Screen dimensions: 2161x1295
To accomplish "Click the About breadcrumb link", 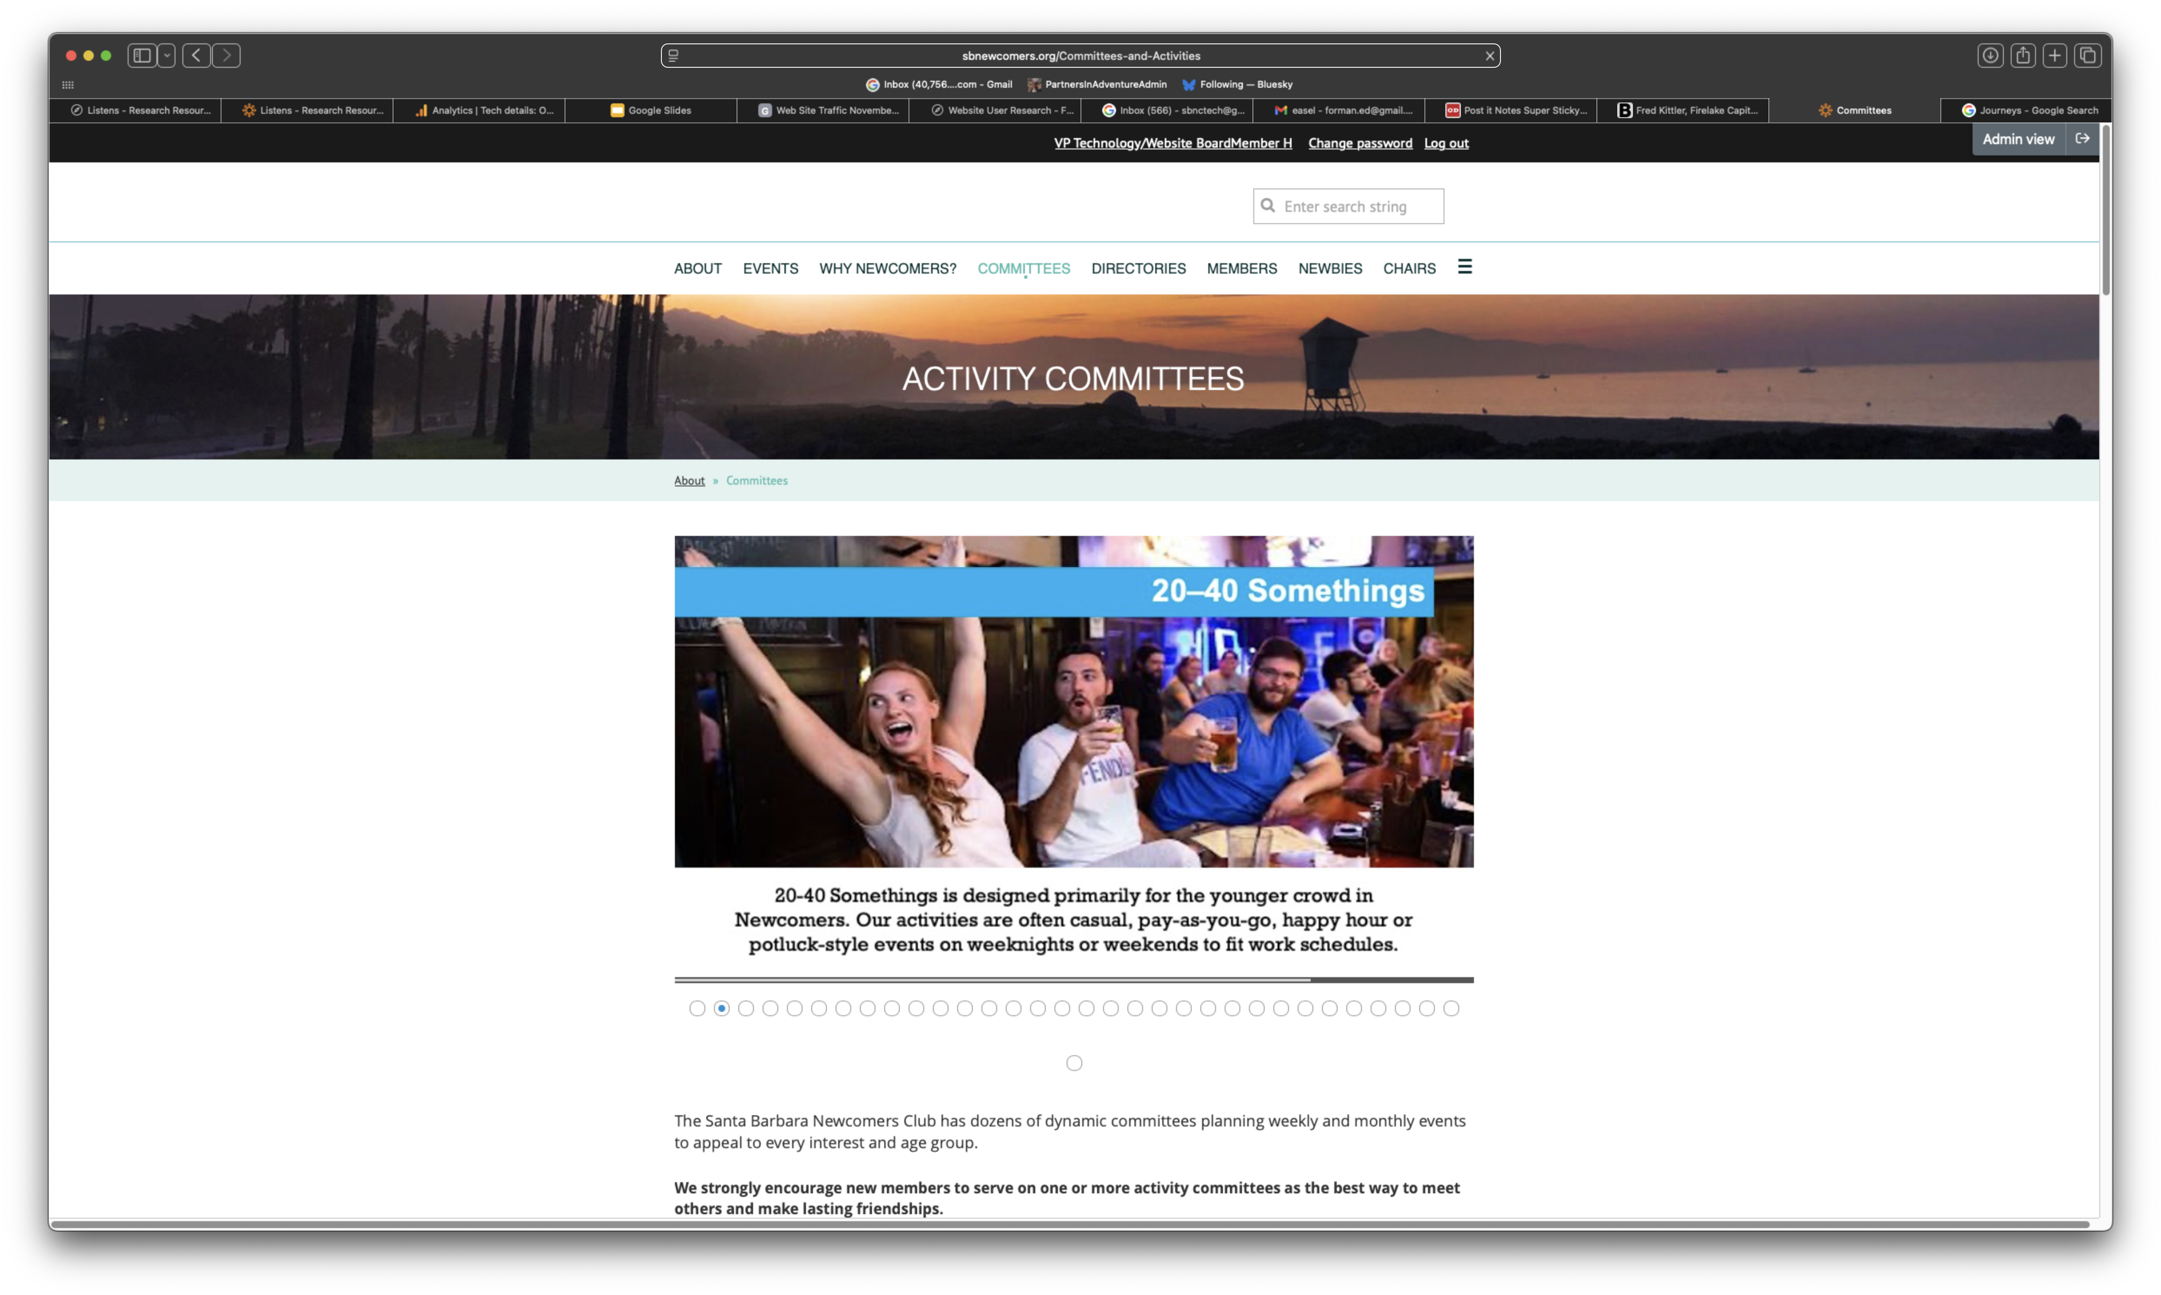I will [x=689, y=481].
